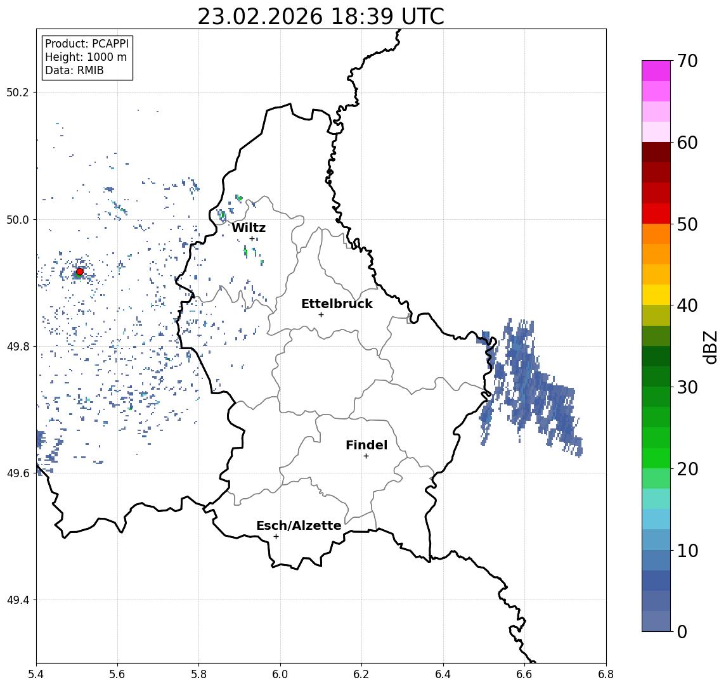
Task: Click the 'Height: 1000 m' info line
Action: 86,57
